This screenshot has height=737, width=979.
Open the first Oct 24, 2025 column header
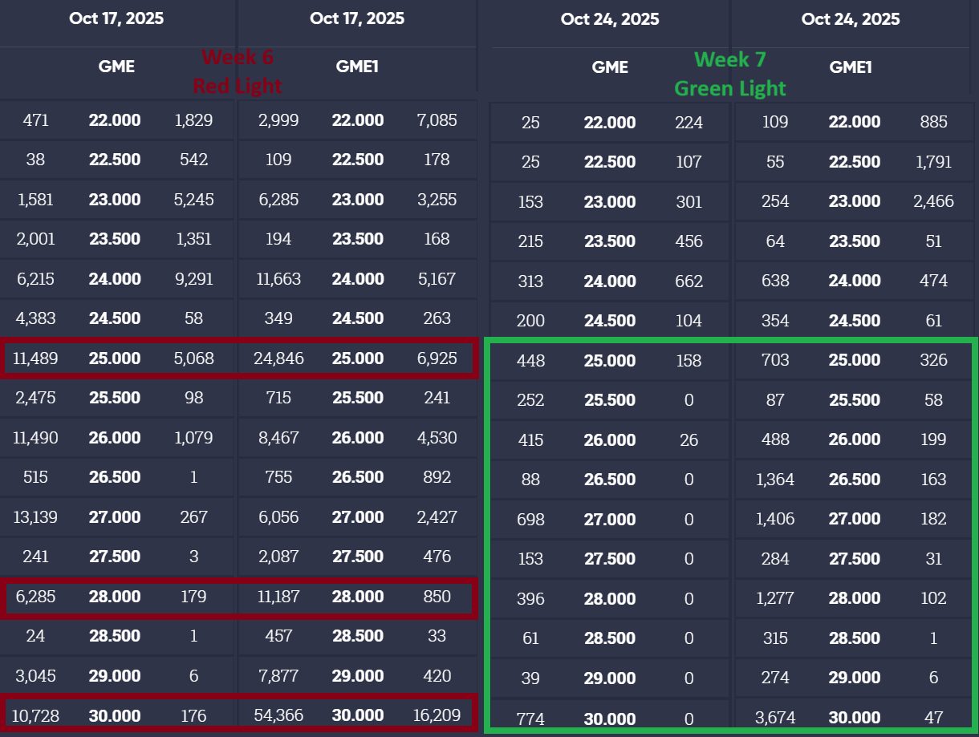pos(610,19)
